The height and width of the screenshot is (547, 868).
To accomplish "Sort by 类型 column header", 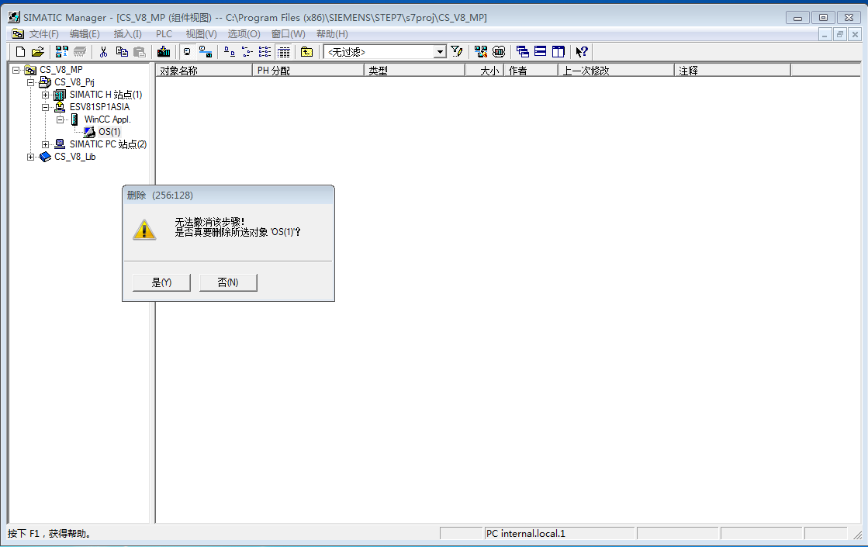I will [x=415, y=71].
